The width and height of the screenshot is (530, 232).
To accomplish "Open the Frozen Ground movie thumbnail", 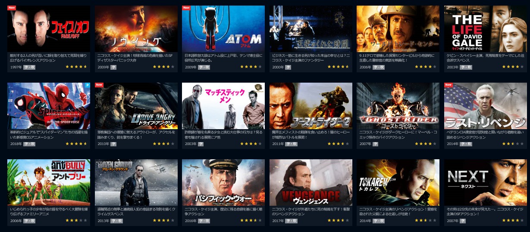I will 136,183.
